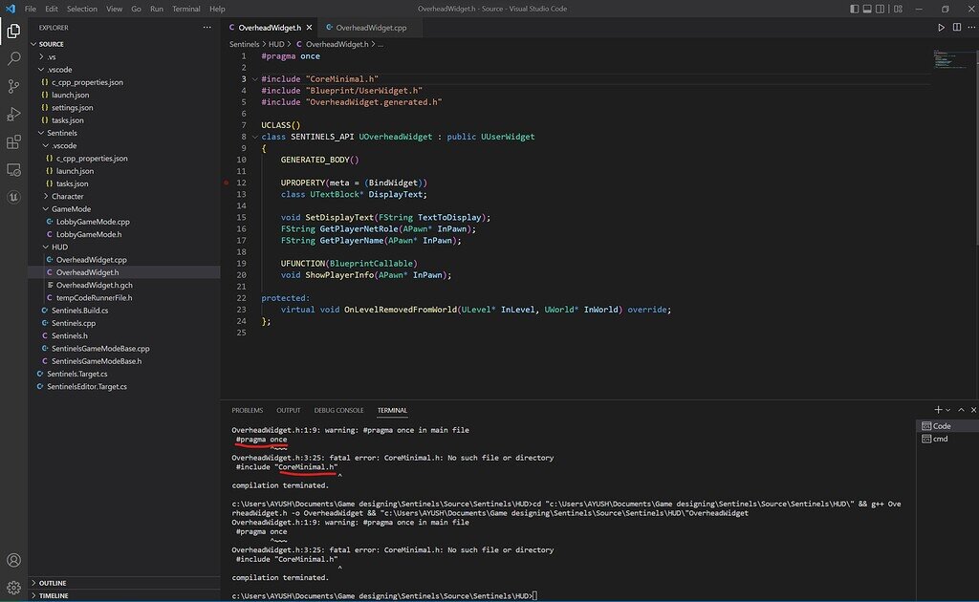Open the Search view
The width and height of the screenshot is (979, 602).
(x=11, y=57)
